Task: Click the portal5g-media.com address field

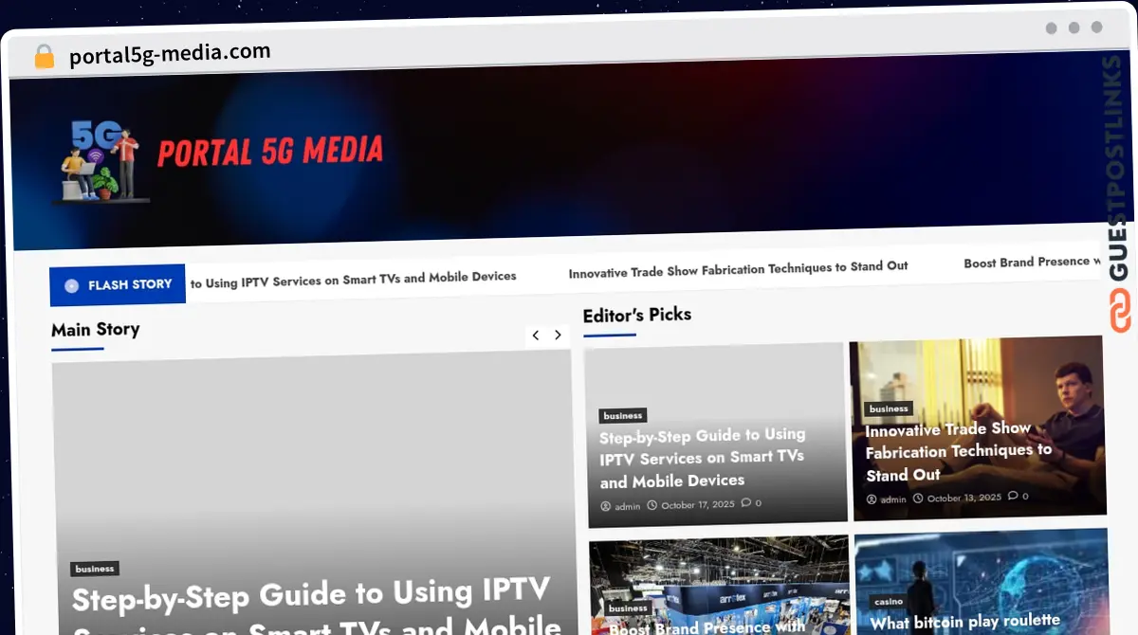Action: click(x=171, y=54)
